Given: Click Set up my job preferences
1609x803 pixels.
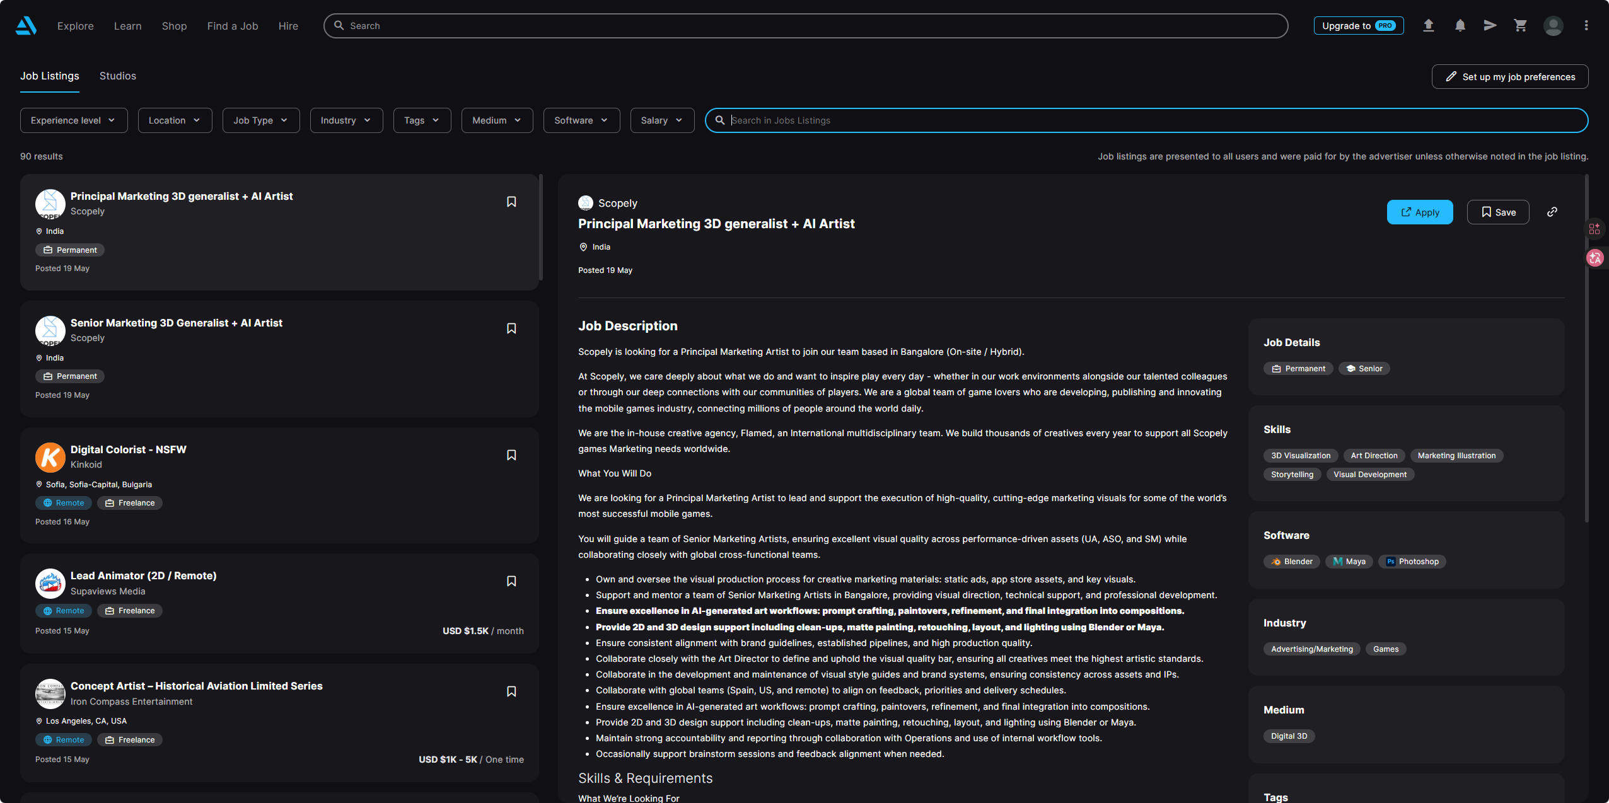Looking at the screenshot, I should [1510, 76].
